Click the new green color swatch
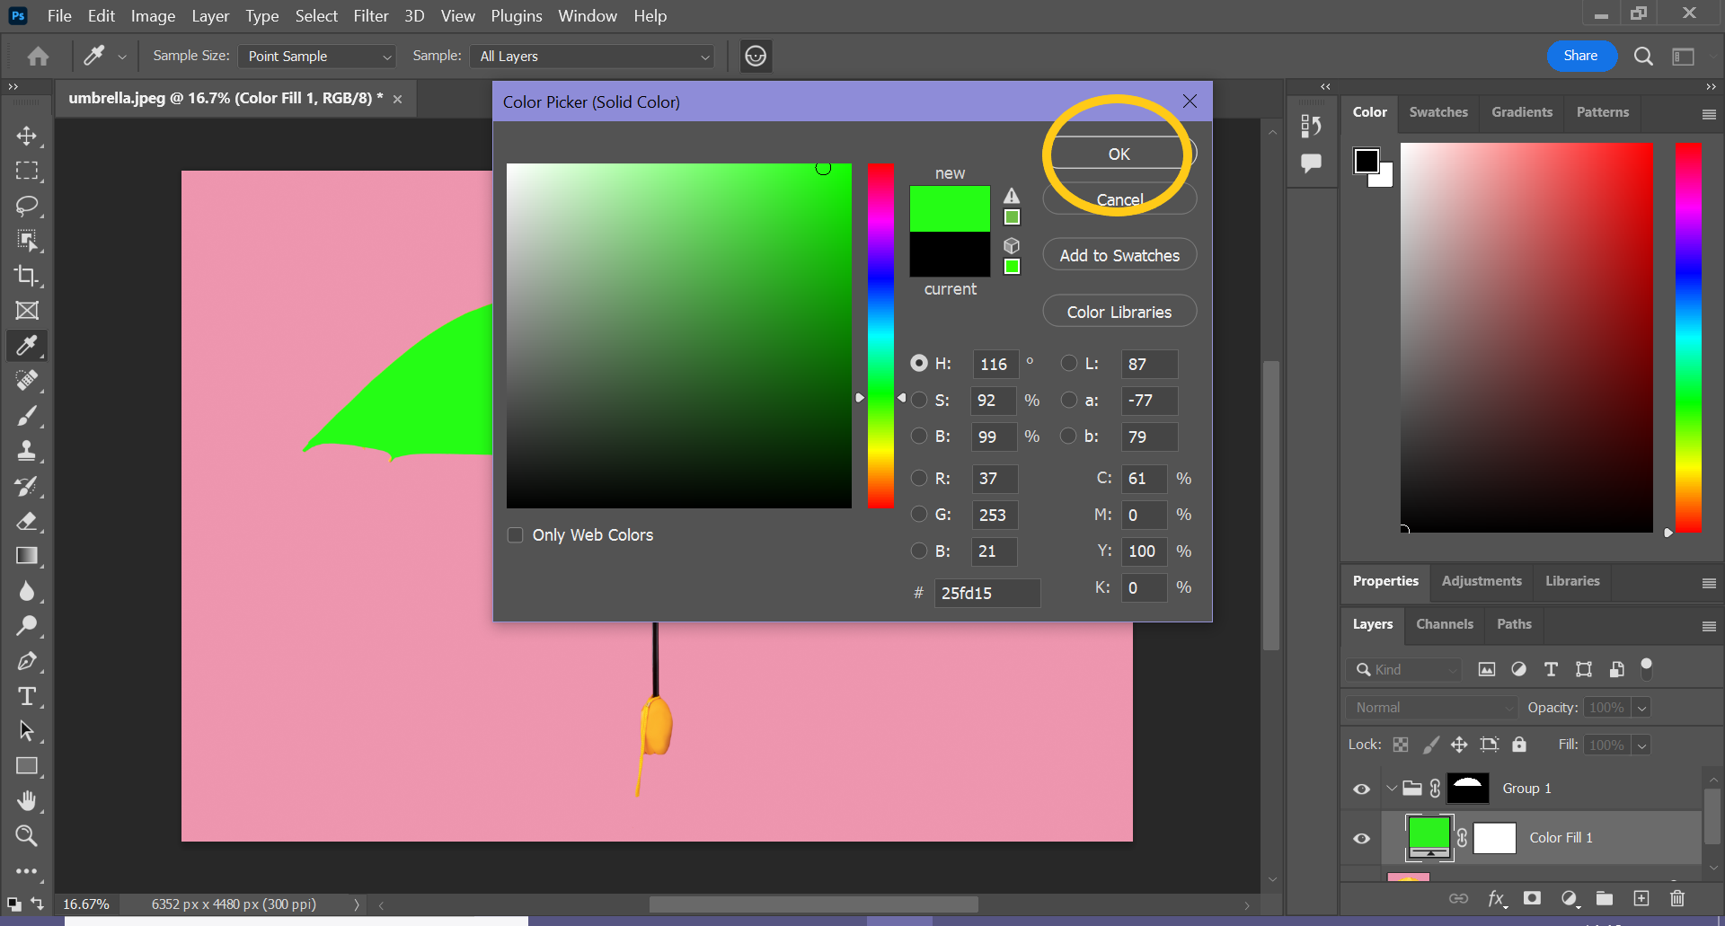Image resolution: width=1725 pixels, height=926 pixels. pos(950,208)
